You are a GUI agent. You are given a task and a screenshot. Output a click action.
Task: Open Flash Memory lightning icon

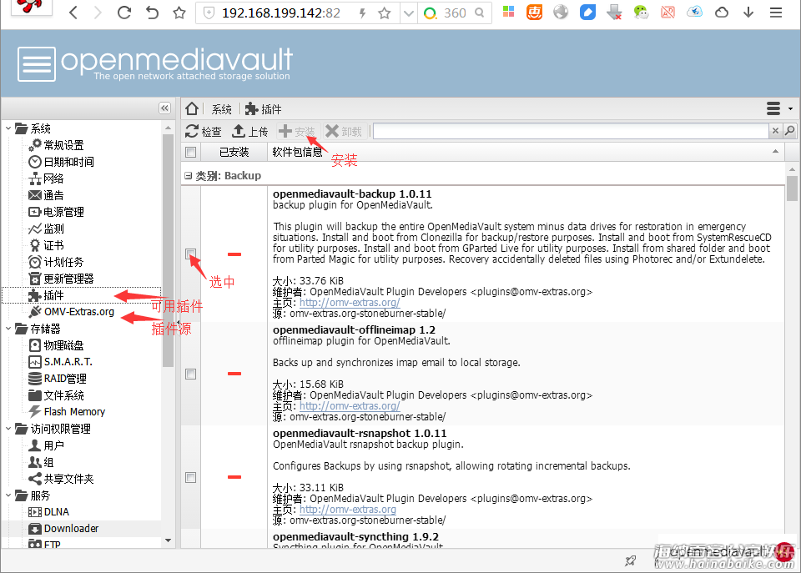[x=35, y=412]
